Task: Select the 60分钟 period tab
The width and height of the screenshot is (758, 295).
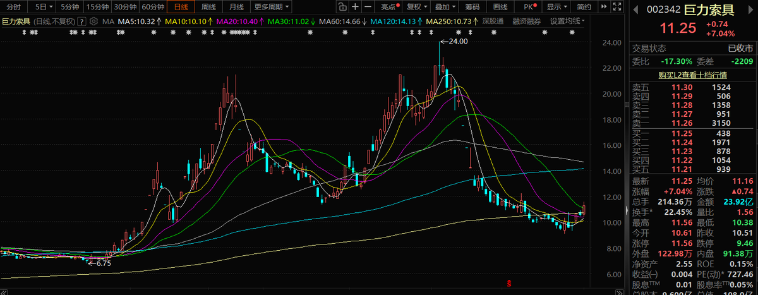Action: click(152, 7)
